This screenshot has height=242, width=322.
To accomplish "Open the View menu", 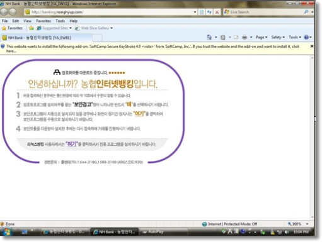I will click(x=27, y=21).
